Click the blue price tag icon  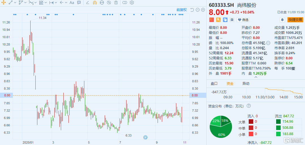(225, 20)
